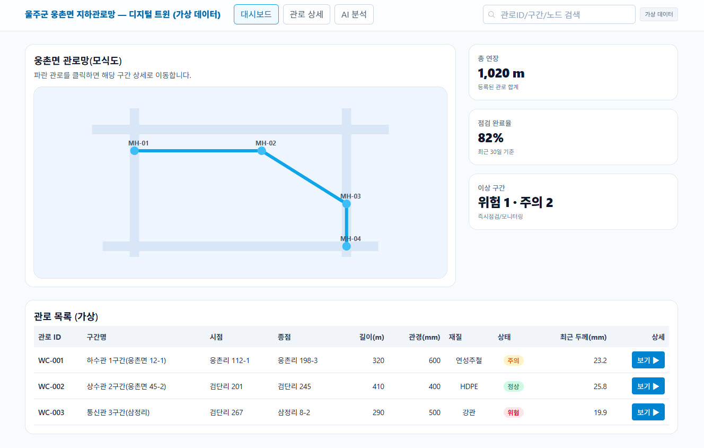The width and height of the screenshot is (704, 448).
Task: Click the 강관 material cell
Action: click(469, 412)
